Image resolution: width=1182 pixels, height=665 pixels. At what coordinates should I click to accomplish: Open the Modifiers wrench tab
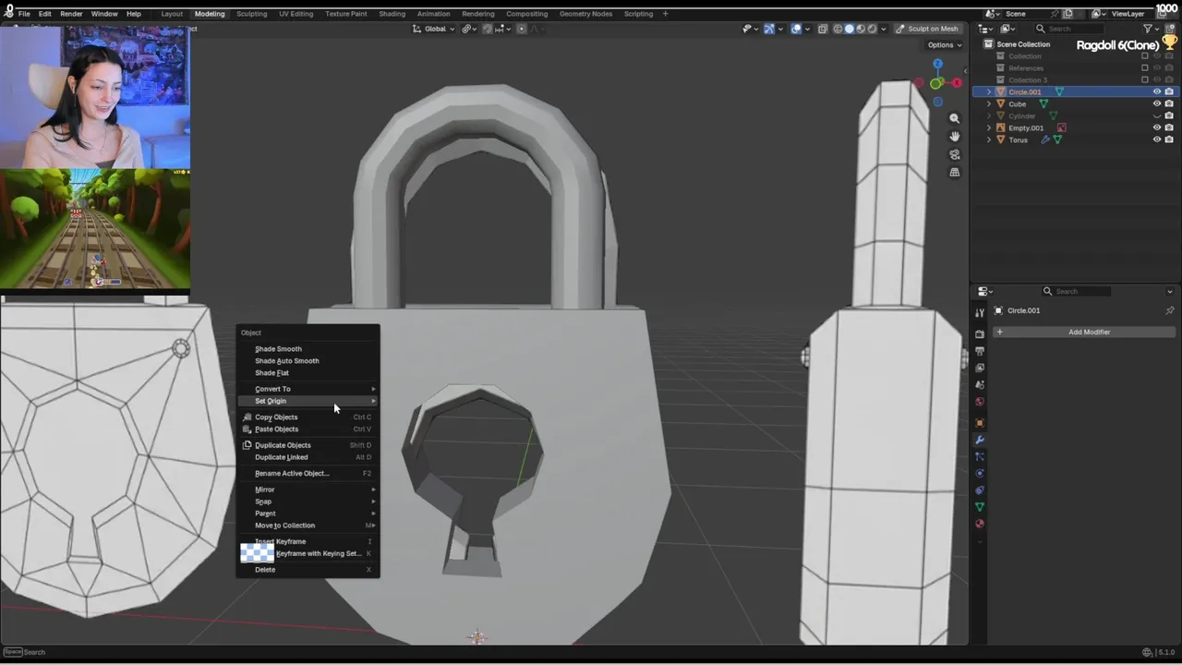(980, 440)
